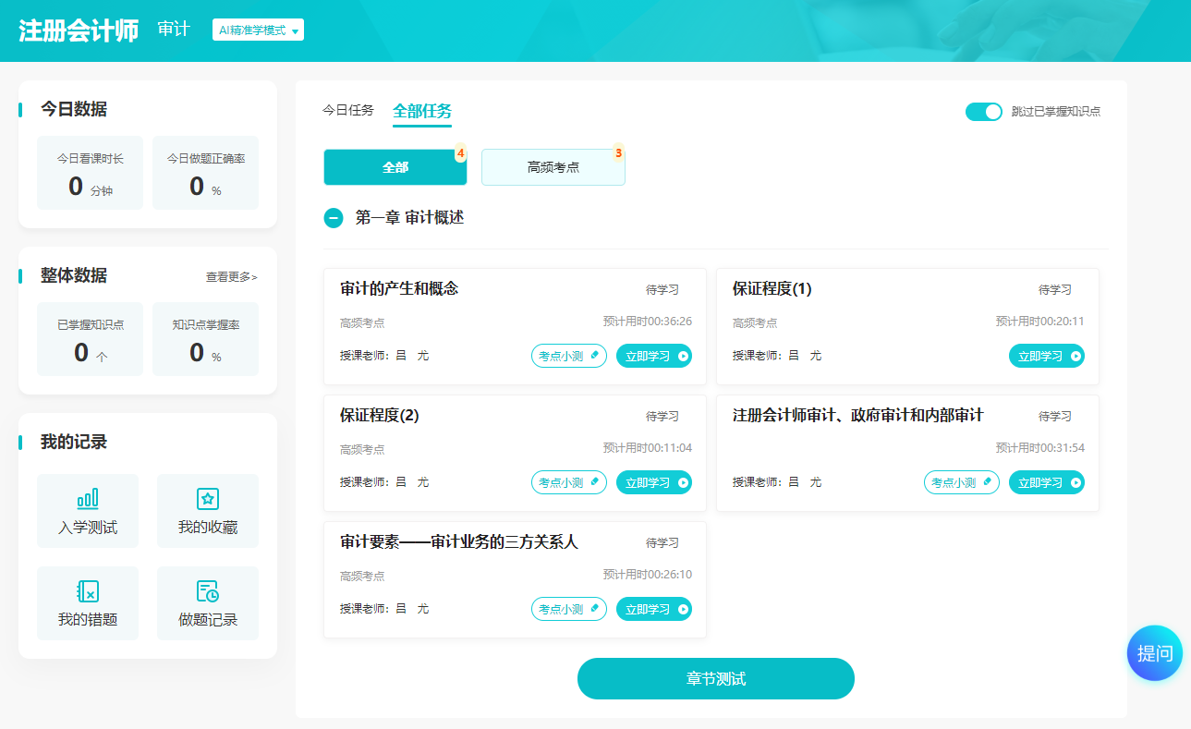View 我的错题 wrong questions icon

coord(88,602)
